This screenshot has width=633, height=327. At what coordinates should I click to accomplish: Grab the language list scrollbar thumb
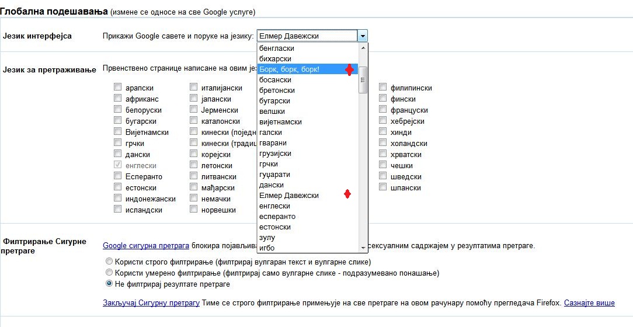coord(363,79)
